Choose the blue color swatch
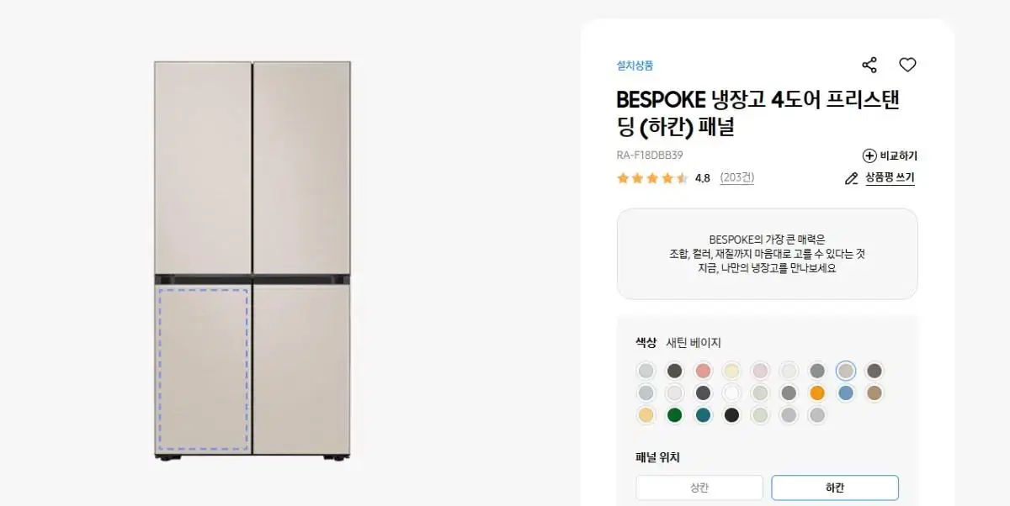Viewport: 1010px width, 506px height. point(846,393)
